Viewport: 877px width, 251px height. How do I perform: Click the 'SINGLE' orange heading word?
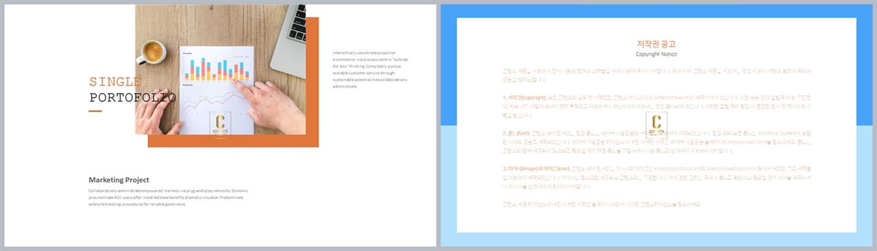tap(114, 82)
